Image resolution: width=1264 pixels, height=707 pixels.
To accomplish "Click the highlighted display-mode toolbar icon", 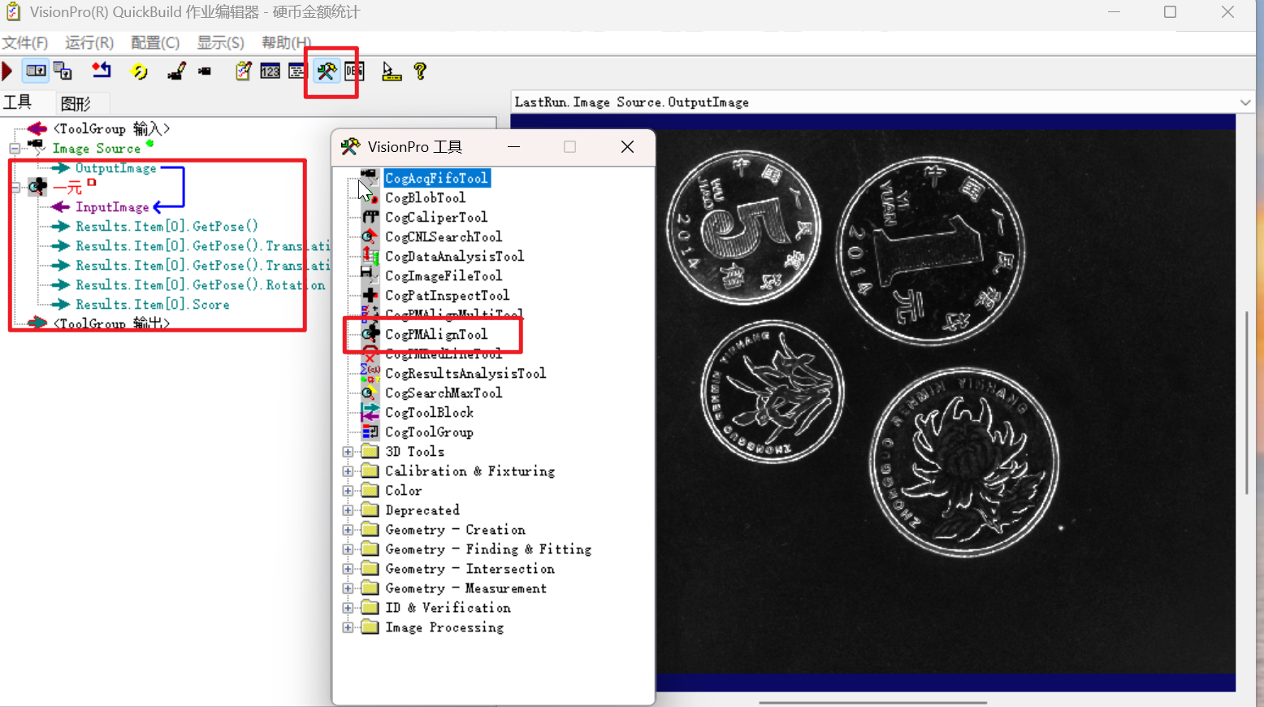I will point(36,72).
